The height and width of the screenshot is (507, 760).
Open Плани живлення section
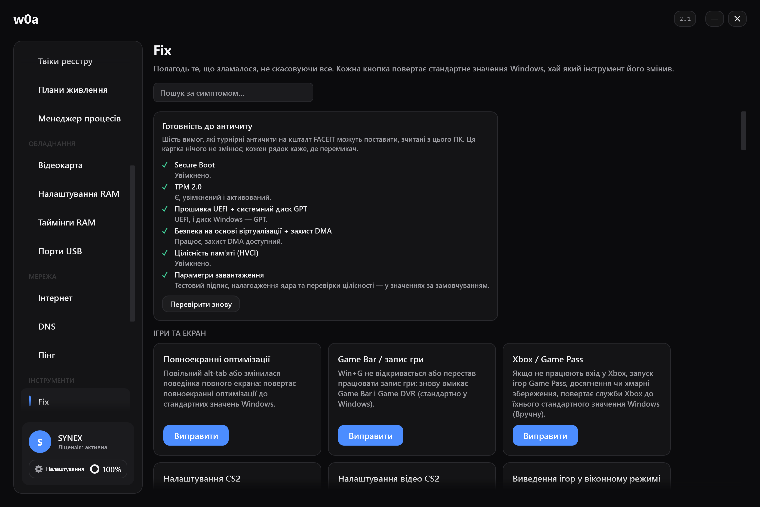[x=73, y=90]
